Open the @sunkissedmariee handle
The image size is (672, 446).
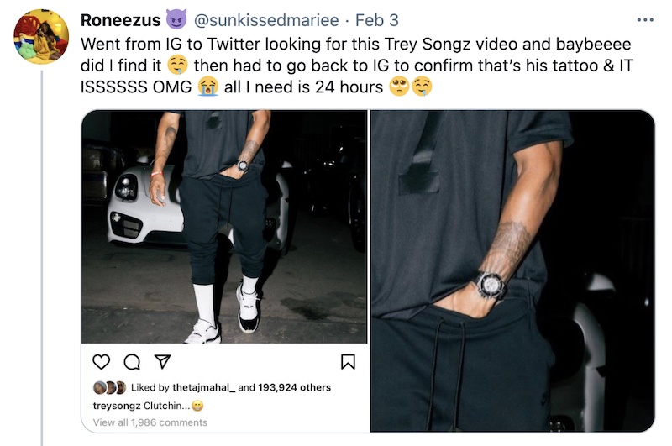point(267,20)
